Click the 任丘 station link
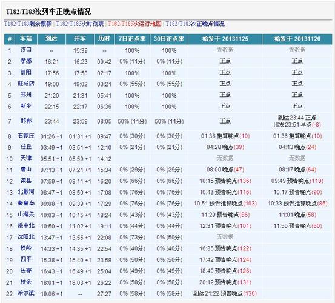Screen dimensions: 335x303 tap(26, 147)
